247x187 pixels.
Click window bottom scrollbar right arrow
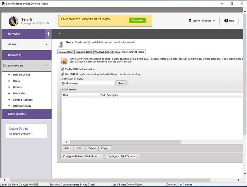[x=238, y=180]
